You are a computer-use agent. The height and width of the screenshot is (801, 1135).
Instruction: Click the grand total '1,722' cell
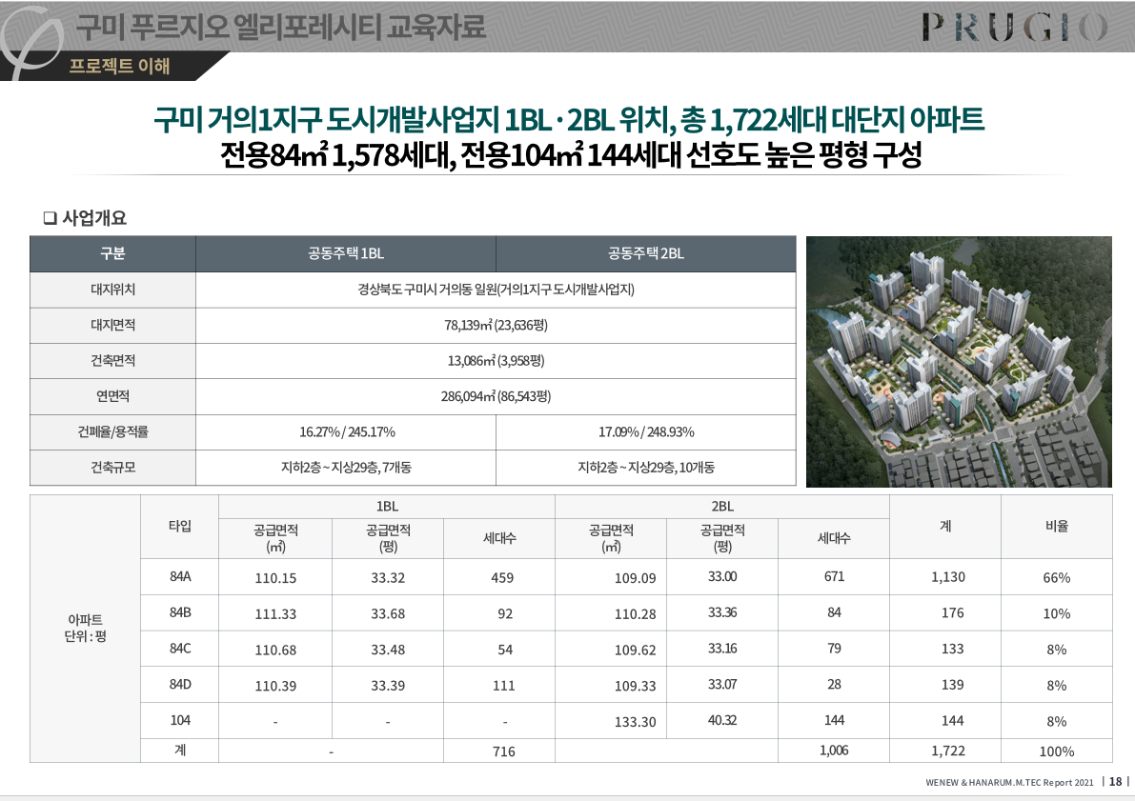[x=947, y=751]
